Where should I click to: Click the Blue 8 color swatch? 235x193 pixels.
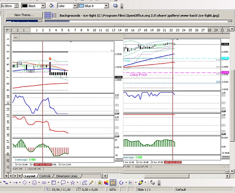[x=81, y=6]
